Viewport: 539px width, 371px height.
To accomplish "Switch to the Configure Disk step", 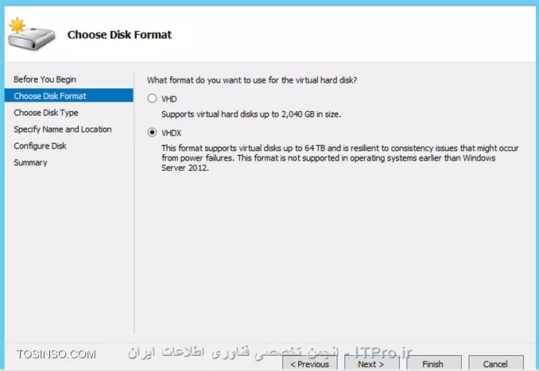I will coord(40,146).
